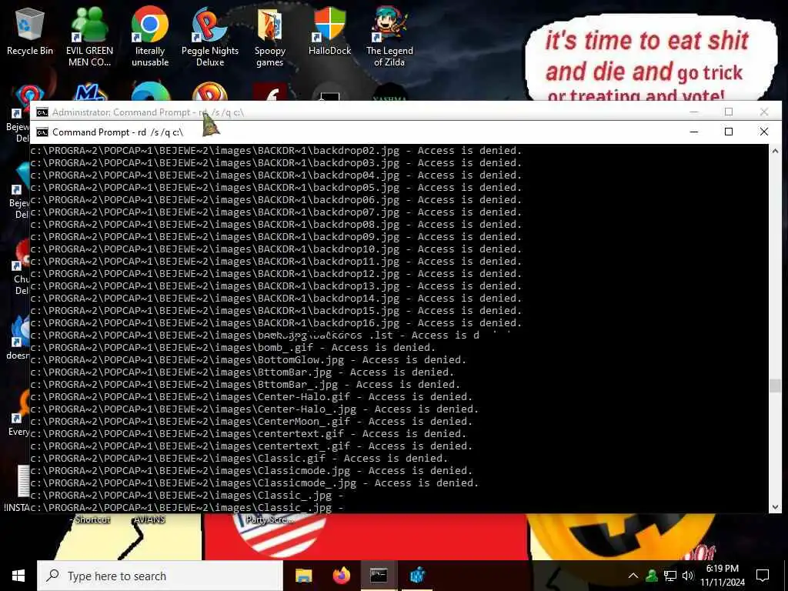Viewport: 788px width, 591px height.
Task: Open the EVIL GREEN MEN CO... shortcut
Action: pos(89,37)
